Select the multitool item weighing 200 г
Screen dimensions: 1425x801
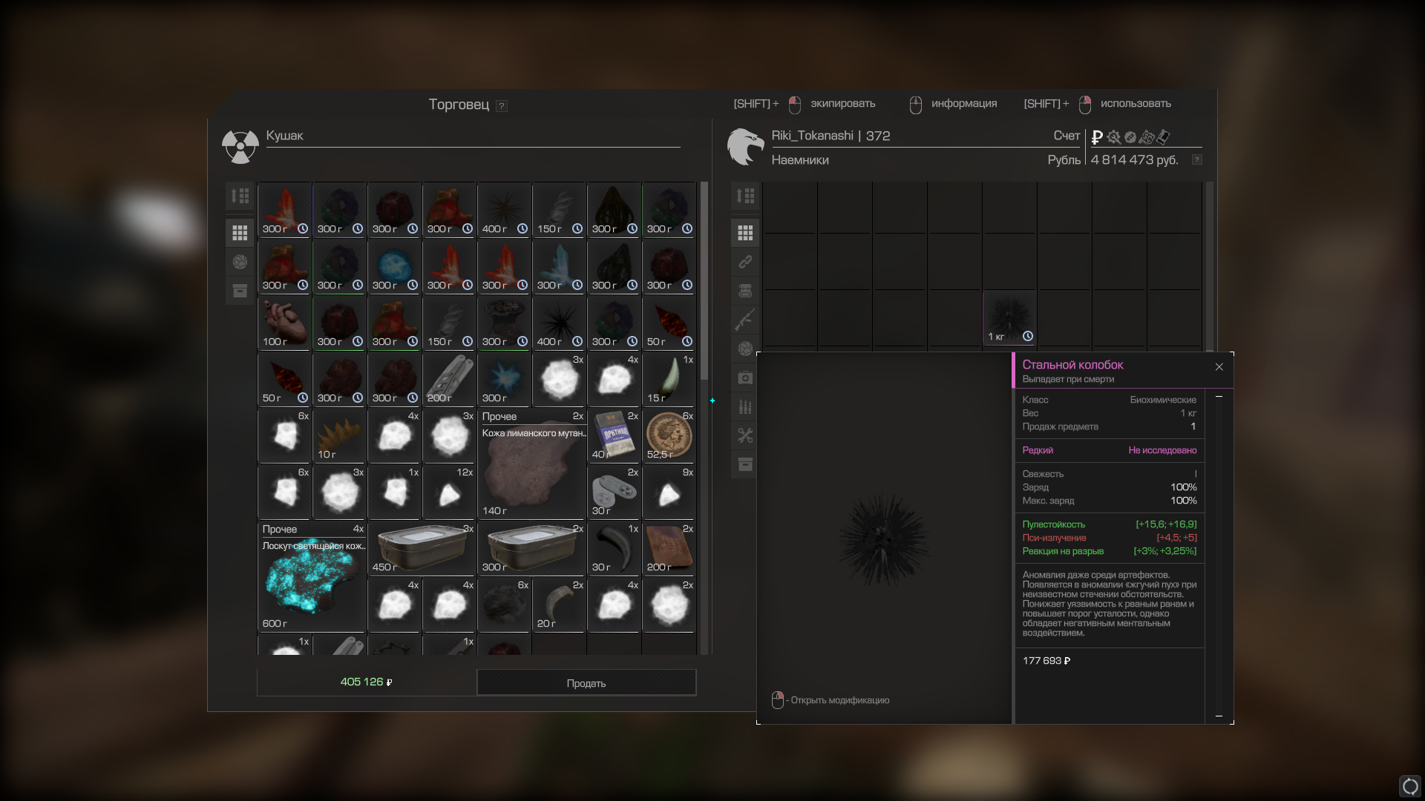[450, 380]
